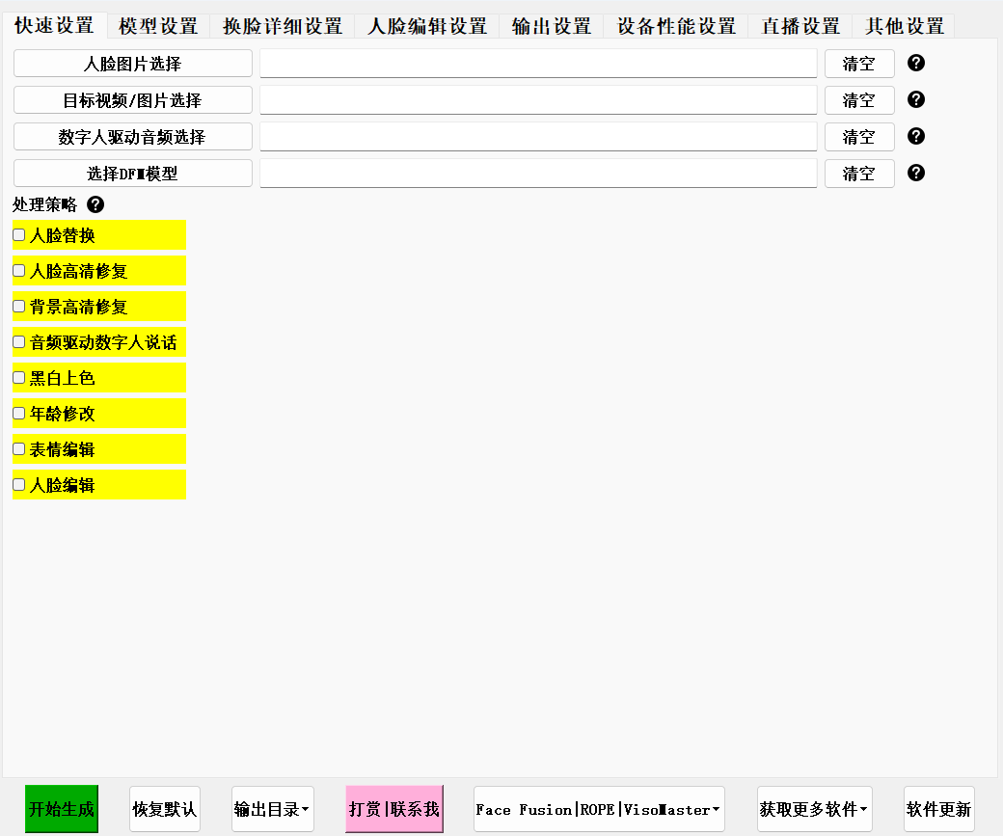Expand the 获取更多软件 dropdown
This screenshot has height=836, width=1003.
814,809
